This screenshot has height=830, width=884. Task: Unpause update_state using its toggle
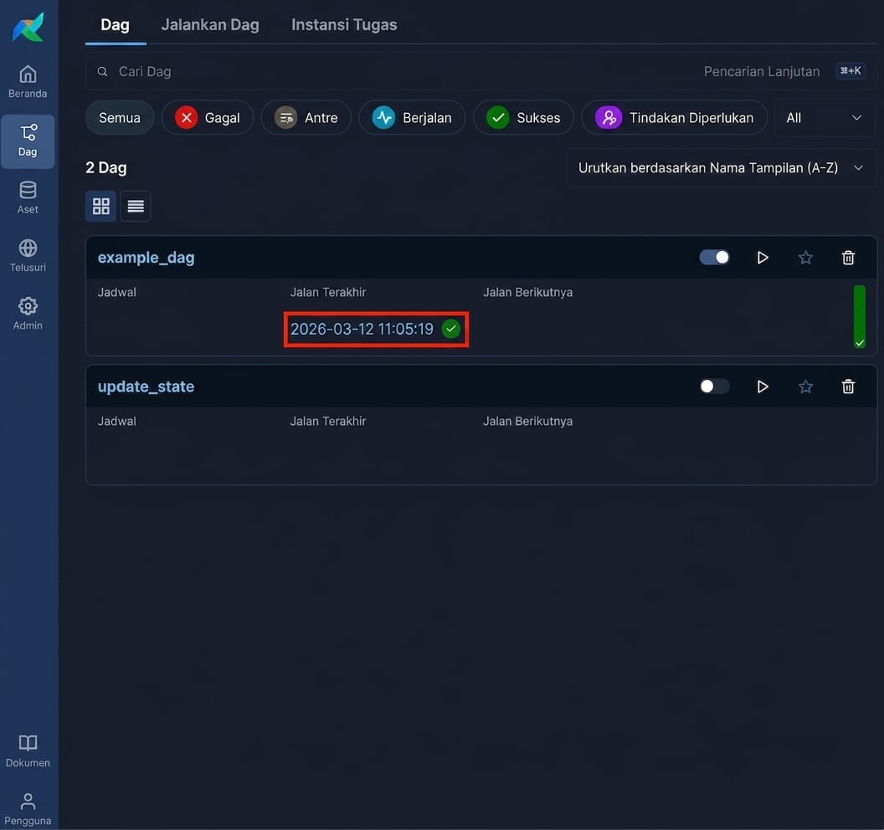[714, 387]
